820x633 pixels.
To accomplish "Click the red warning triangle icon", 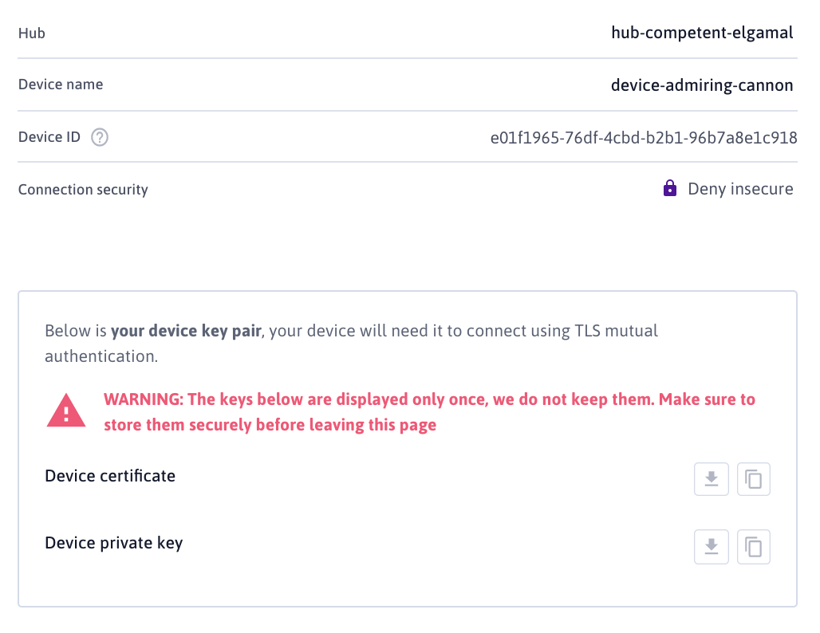I will [68, 411].
